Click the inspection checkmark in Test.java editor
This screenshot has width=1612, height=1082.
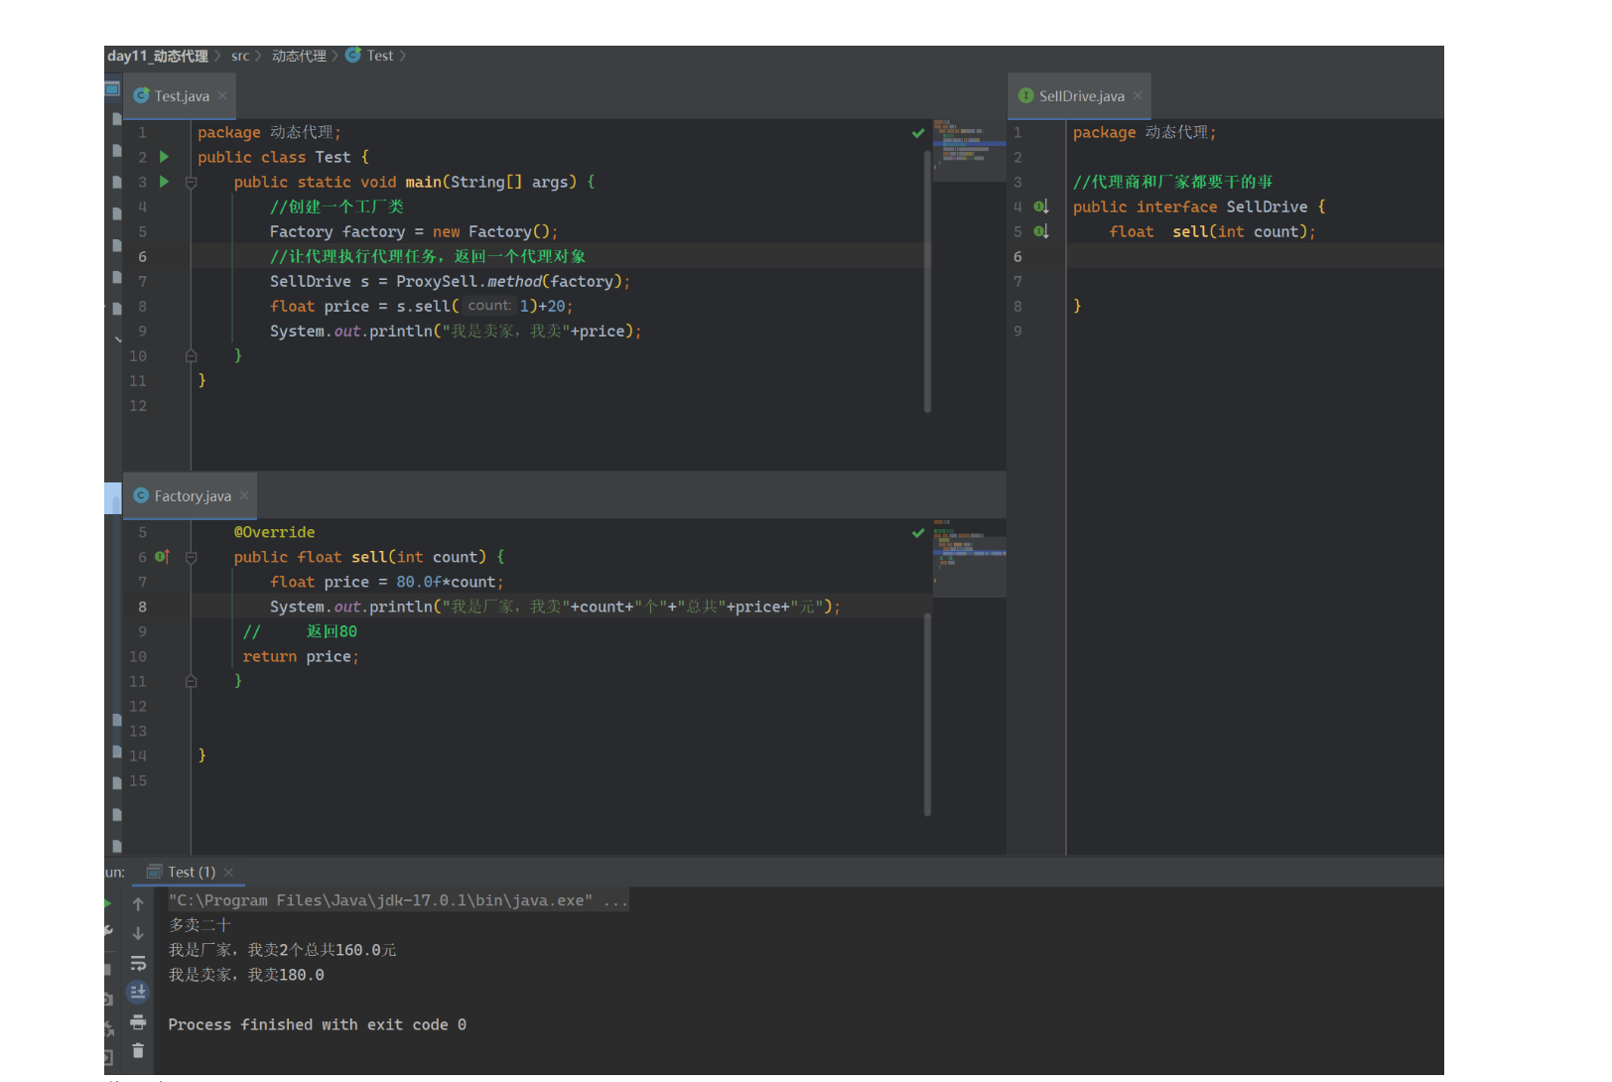click(918, 133)
